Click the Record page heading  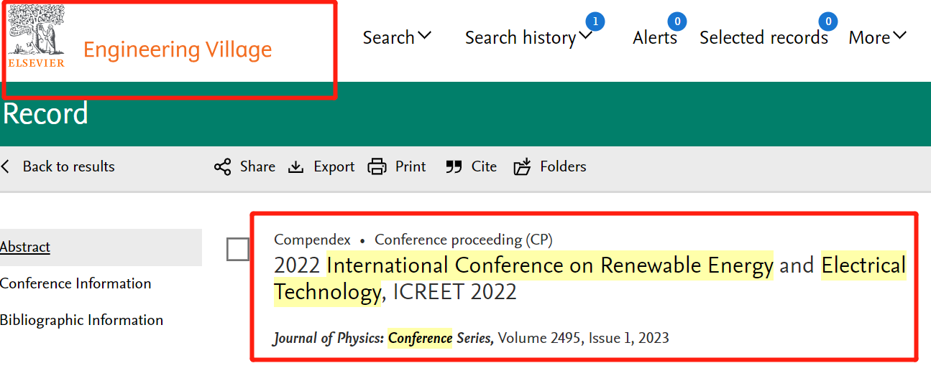pyautogui.click(x=45, y=113)
